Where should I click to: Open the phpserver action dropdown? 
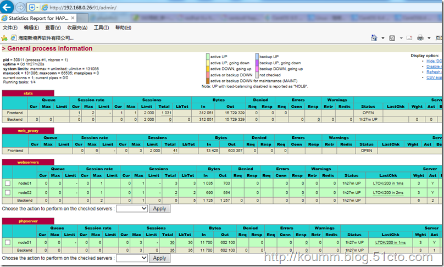click(x=132, y=258)
